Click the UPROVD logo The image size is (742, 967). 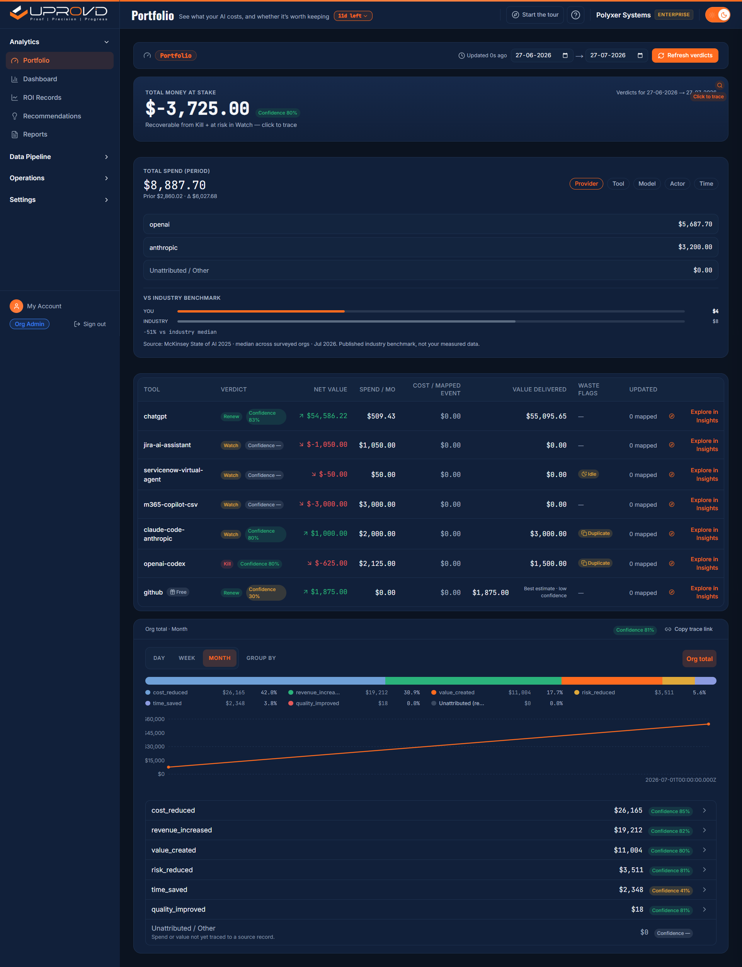click(59, 13)
